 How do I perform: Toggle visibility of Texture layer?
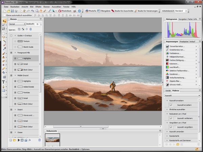(x=15, y=41)
